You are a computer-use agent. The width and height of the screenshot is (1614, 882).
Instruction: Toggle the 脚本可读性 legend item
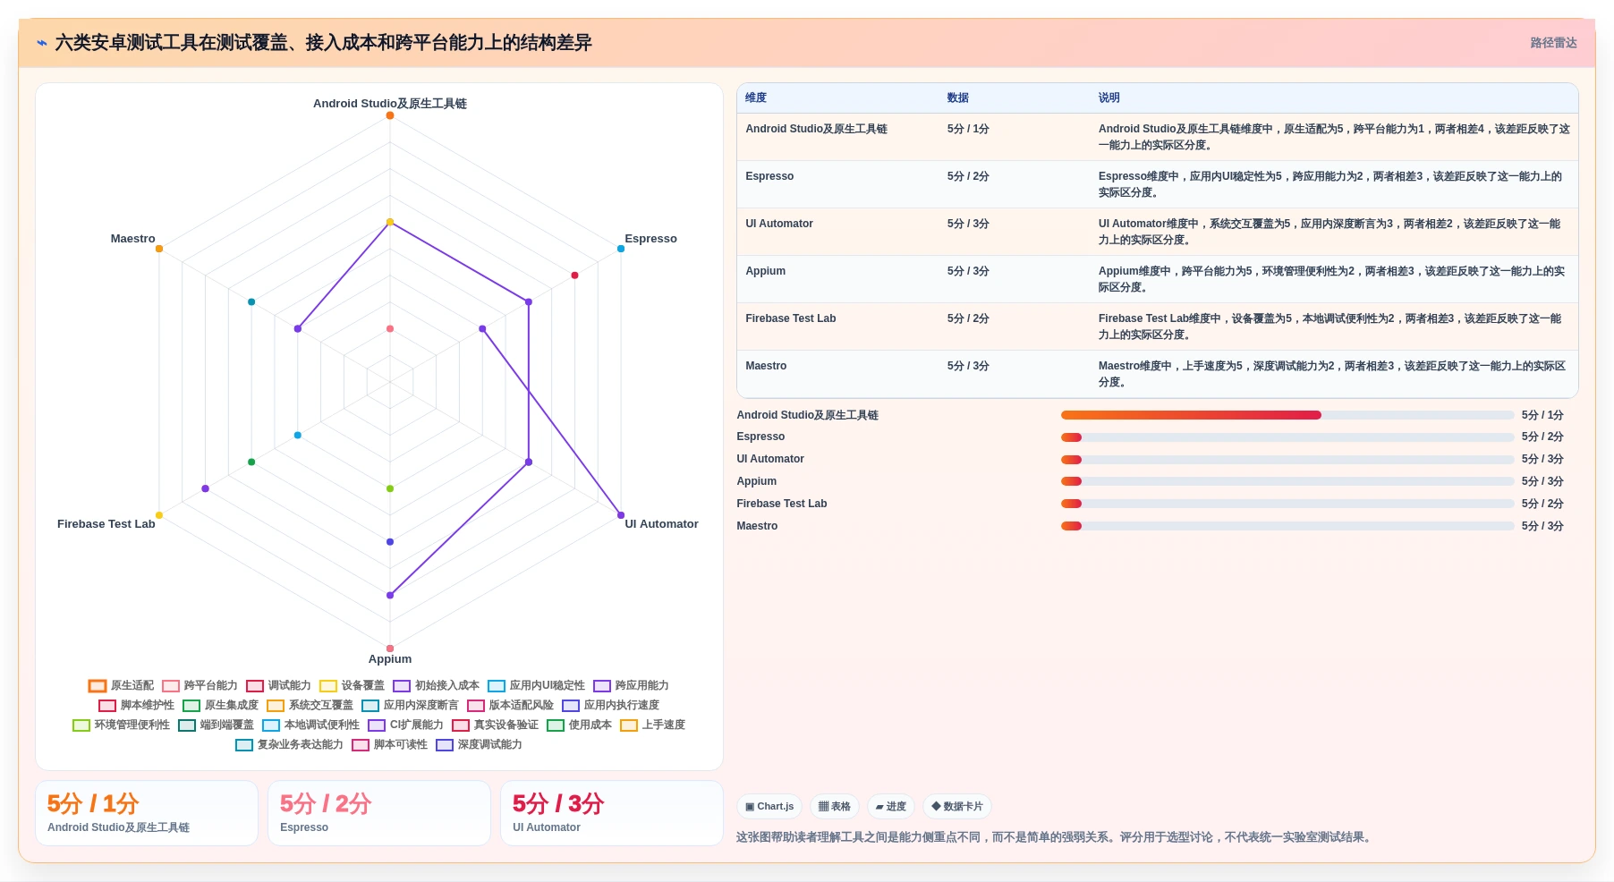pyautogui.click(x=389, y=745)
